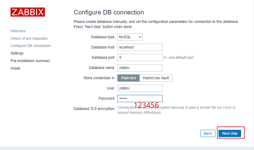Viewport: 254px width, 150px height.
Task: Click the Database TLS encryption label
Action: pos(94,109)
